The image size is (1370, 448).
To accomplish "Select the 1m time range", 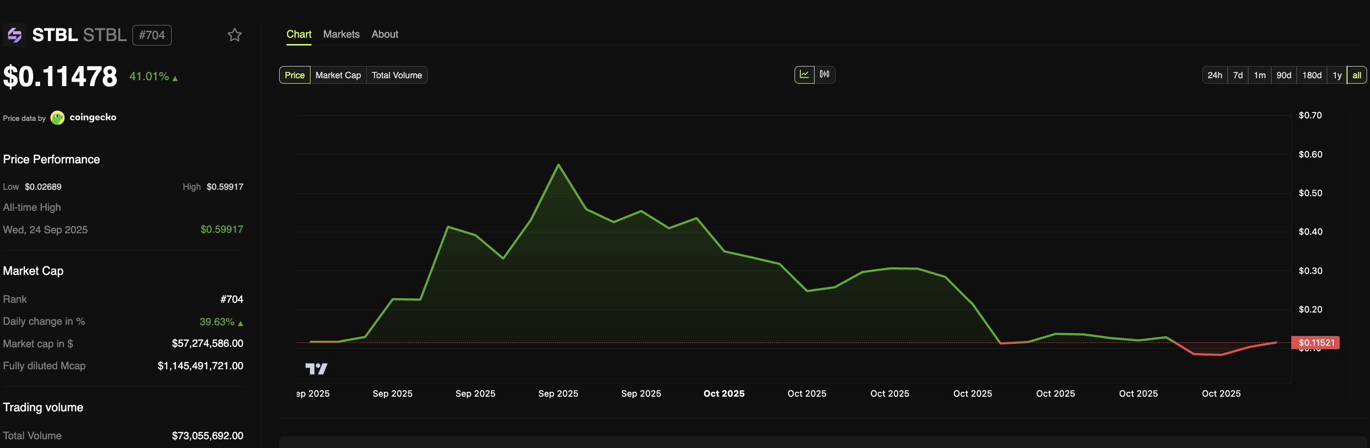I will 1260,75.
